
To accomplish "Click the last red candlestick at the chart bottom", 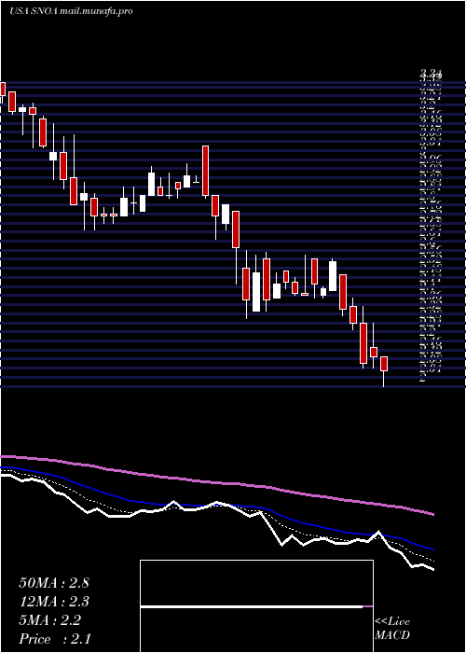I will point(384,364).
